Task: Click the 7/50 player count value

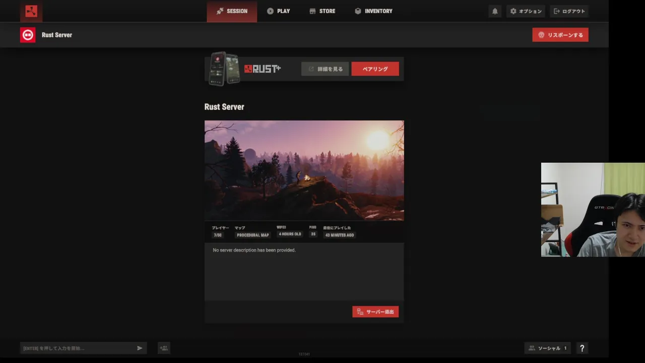Action: tap(218, 235)
